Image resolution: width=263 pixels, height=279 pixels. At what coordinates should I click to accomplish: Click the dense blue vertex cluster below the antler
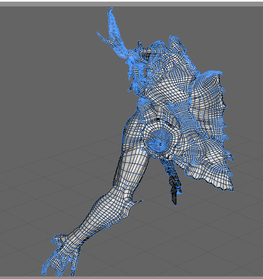(134, 71)
